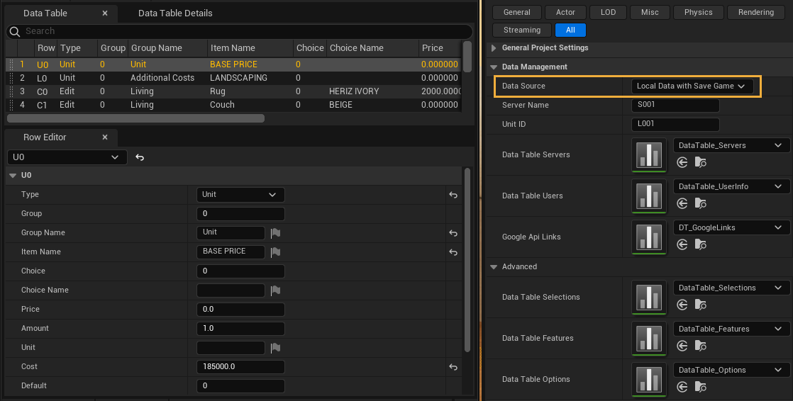Browse to DataTable_Servers in Content Browser
The width and height of the screenshot is (793, 401).
pos(701,162)
